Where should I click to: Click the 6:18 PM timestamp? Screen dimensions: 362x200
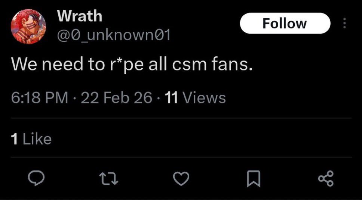(40, 98)
